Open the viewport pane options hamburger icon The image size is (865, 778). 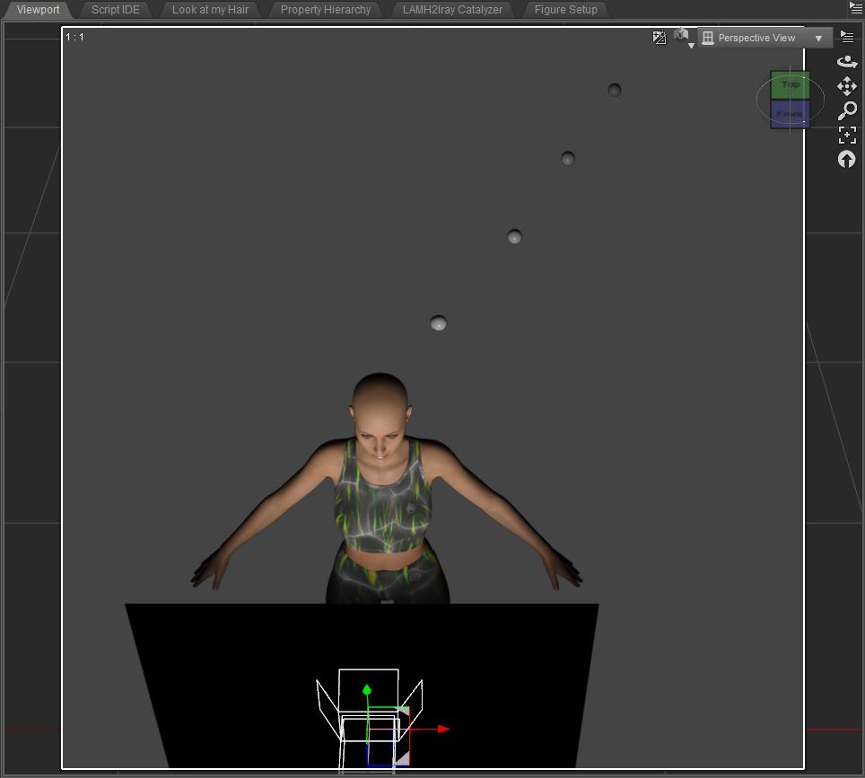(x=846, y=38)
